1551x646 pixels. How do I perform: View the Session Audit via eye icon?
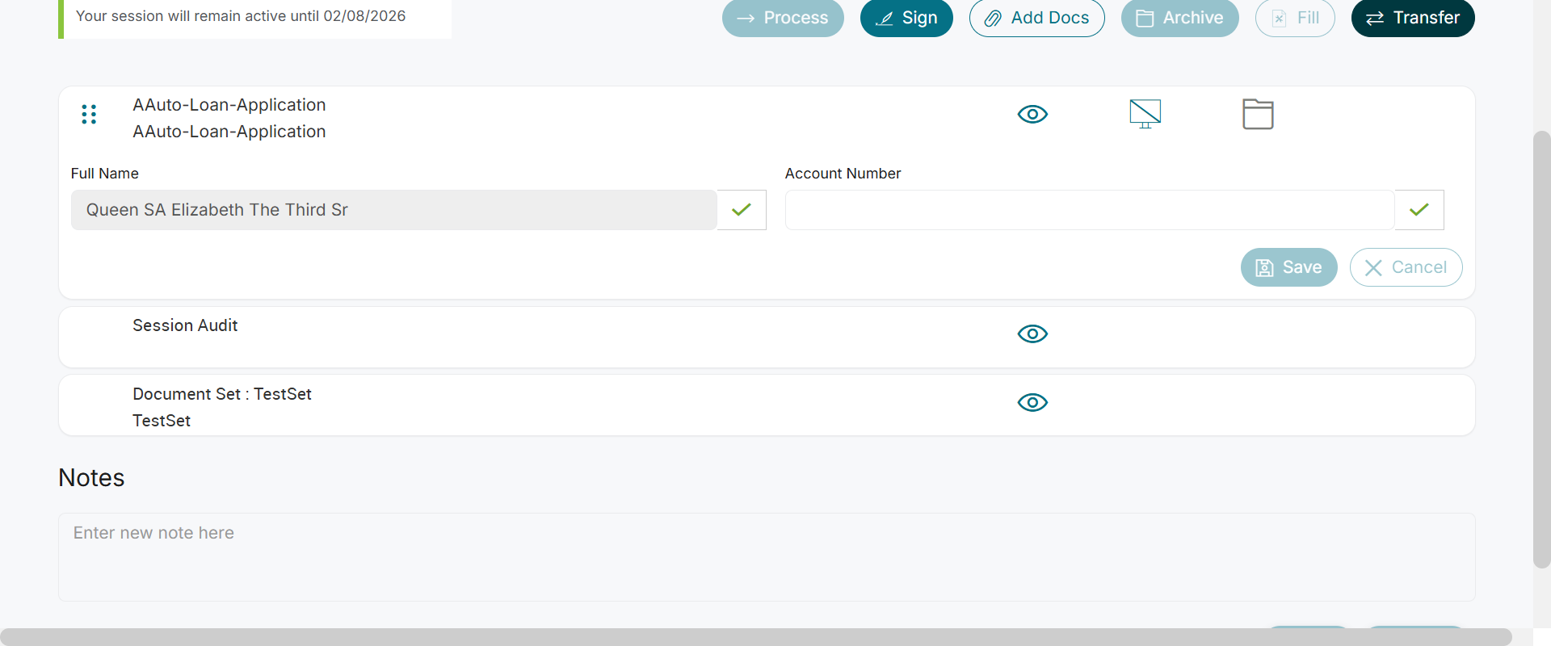1032,334
